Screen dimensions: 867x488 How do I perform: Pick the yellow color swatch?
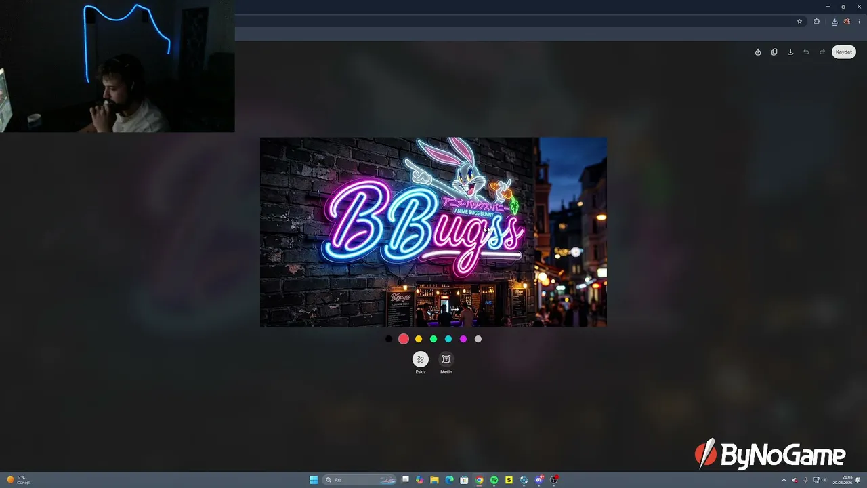(419, 339)
